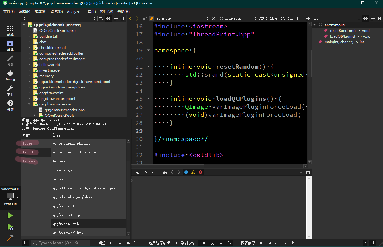This screenshot has height=247, width=383.
Task: Toggle the file lock icon beside main.cpp
Action: pos(145,18)
